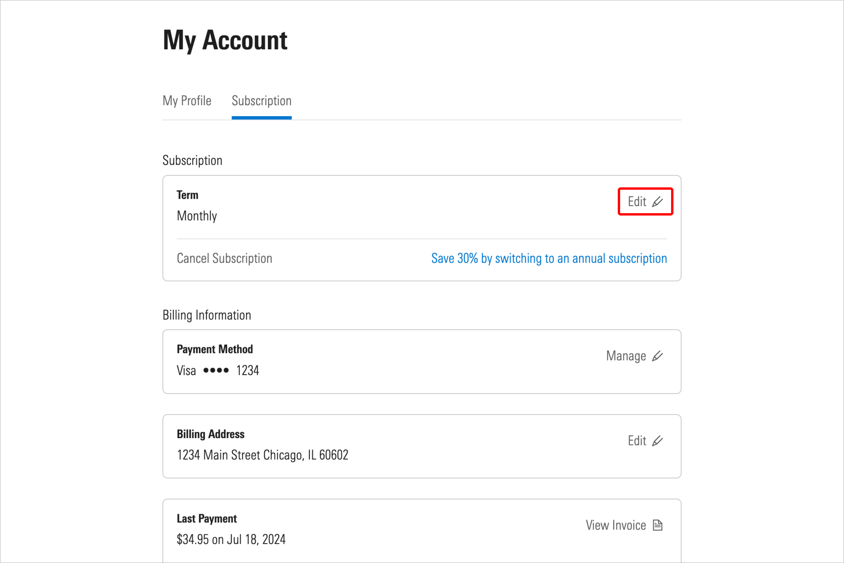Click the 'Last Payment' label
The image size is (844, 563).
[207, 519]
